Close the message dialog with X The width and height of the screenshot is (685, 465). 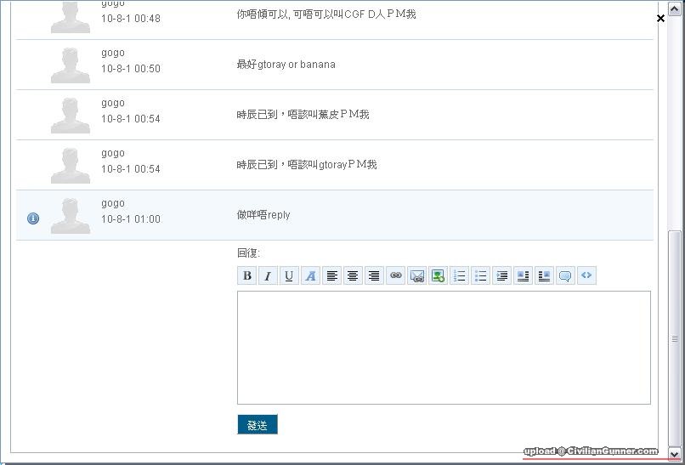pos(660,18)
